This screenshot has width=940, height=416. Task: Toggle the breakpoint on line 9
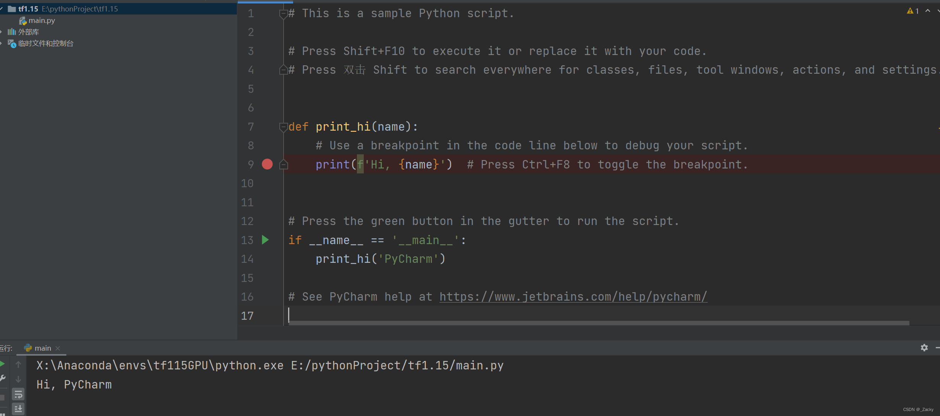(x=267, y=164)
